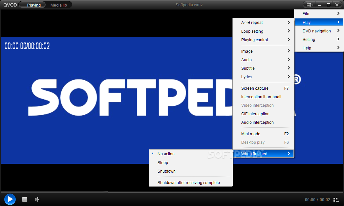Expand the When finished submenu
Viewport: 344px width, 206px height.
click(x=263, y=154)
